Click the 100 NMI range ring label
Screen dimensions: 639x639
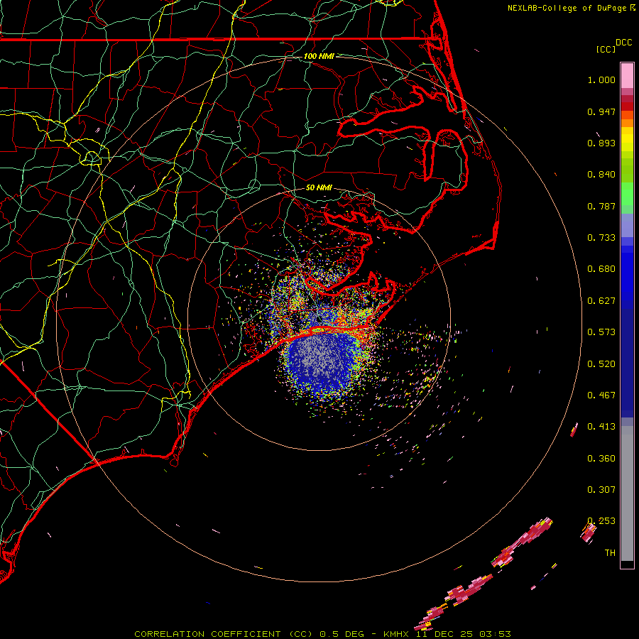319,56
